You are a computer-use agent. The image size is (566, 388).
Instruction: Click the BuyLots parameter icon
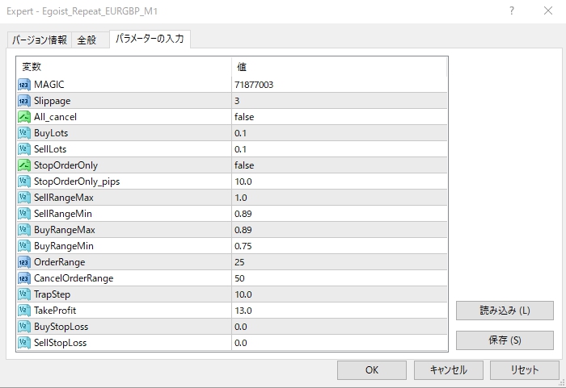tap(23, 133)
